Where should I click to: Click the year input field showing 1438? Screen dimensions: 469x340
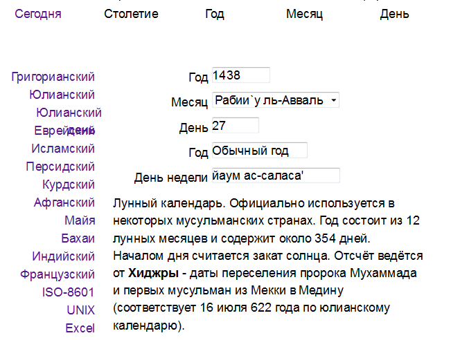click(x=240, y=75)
